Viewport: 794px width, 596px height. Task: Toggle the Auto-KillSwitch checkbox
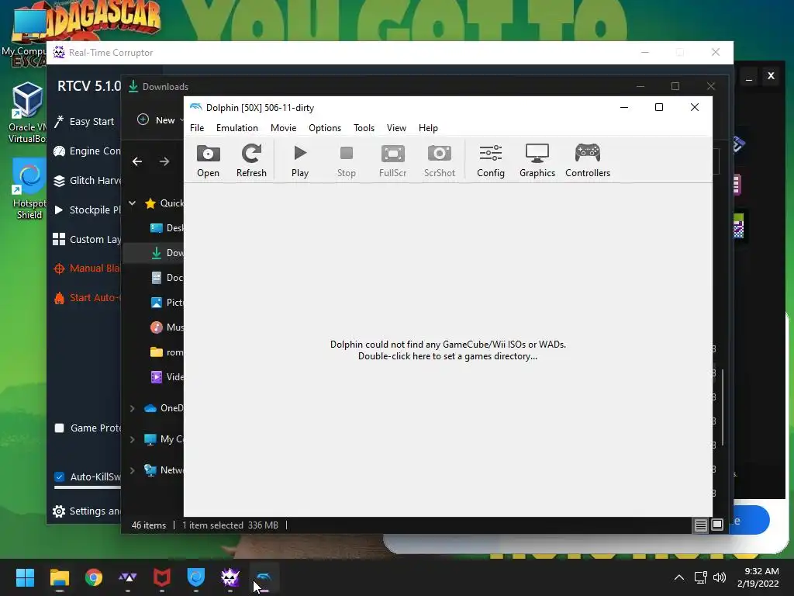coord(59,477)
